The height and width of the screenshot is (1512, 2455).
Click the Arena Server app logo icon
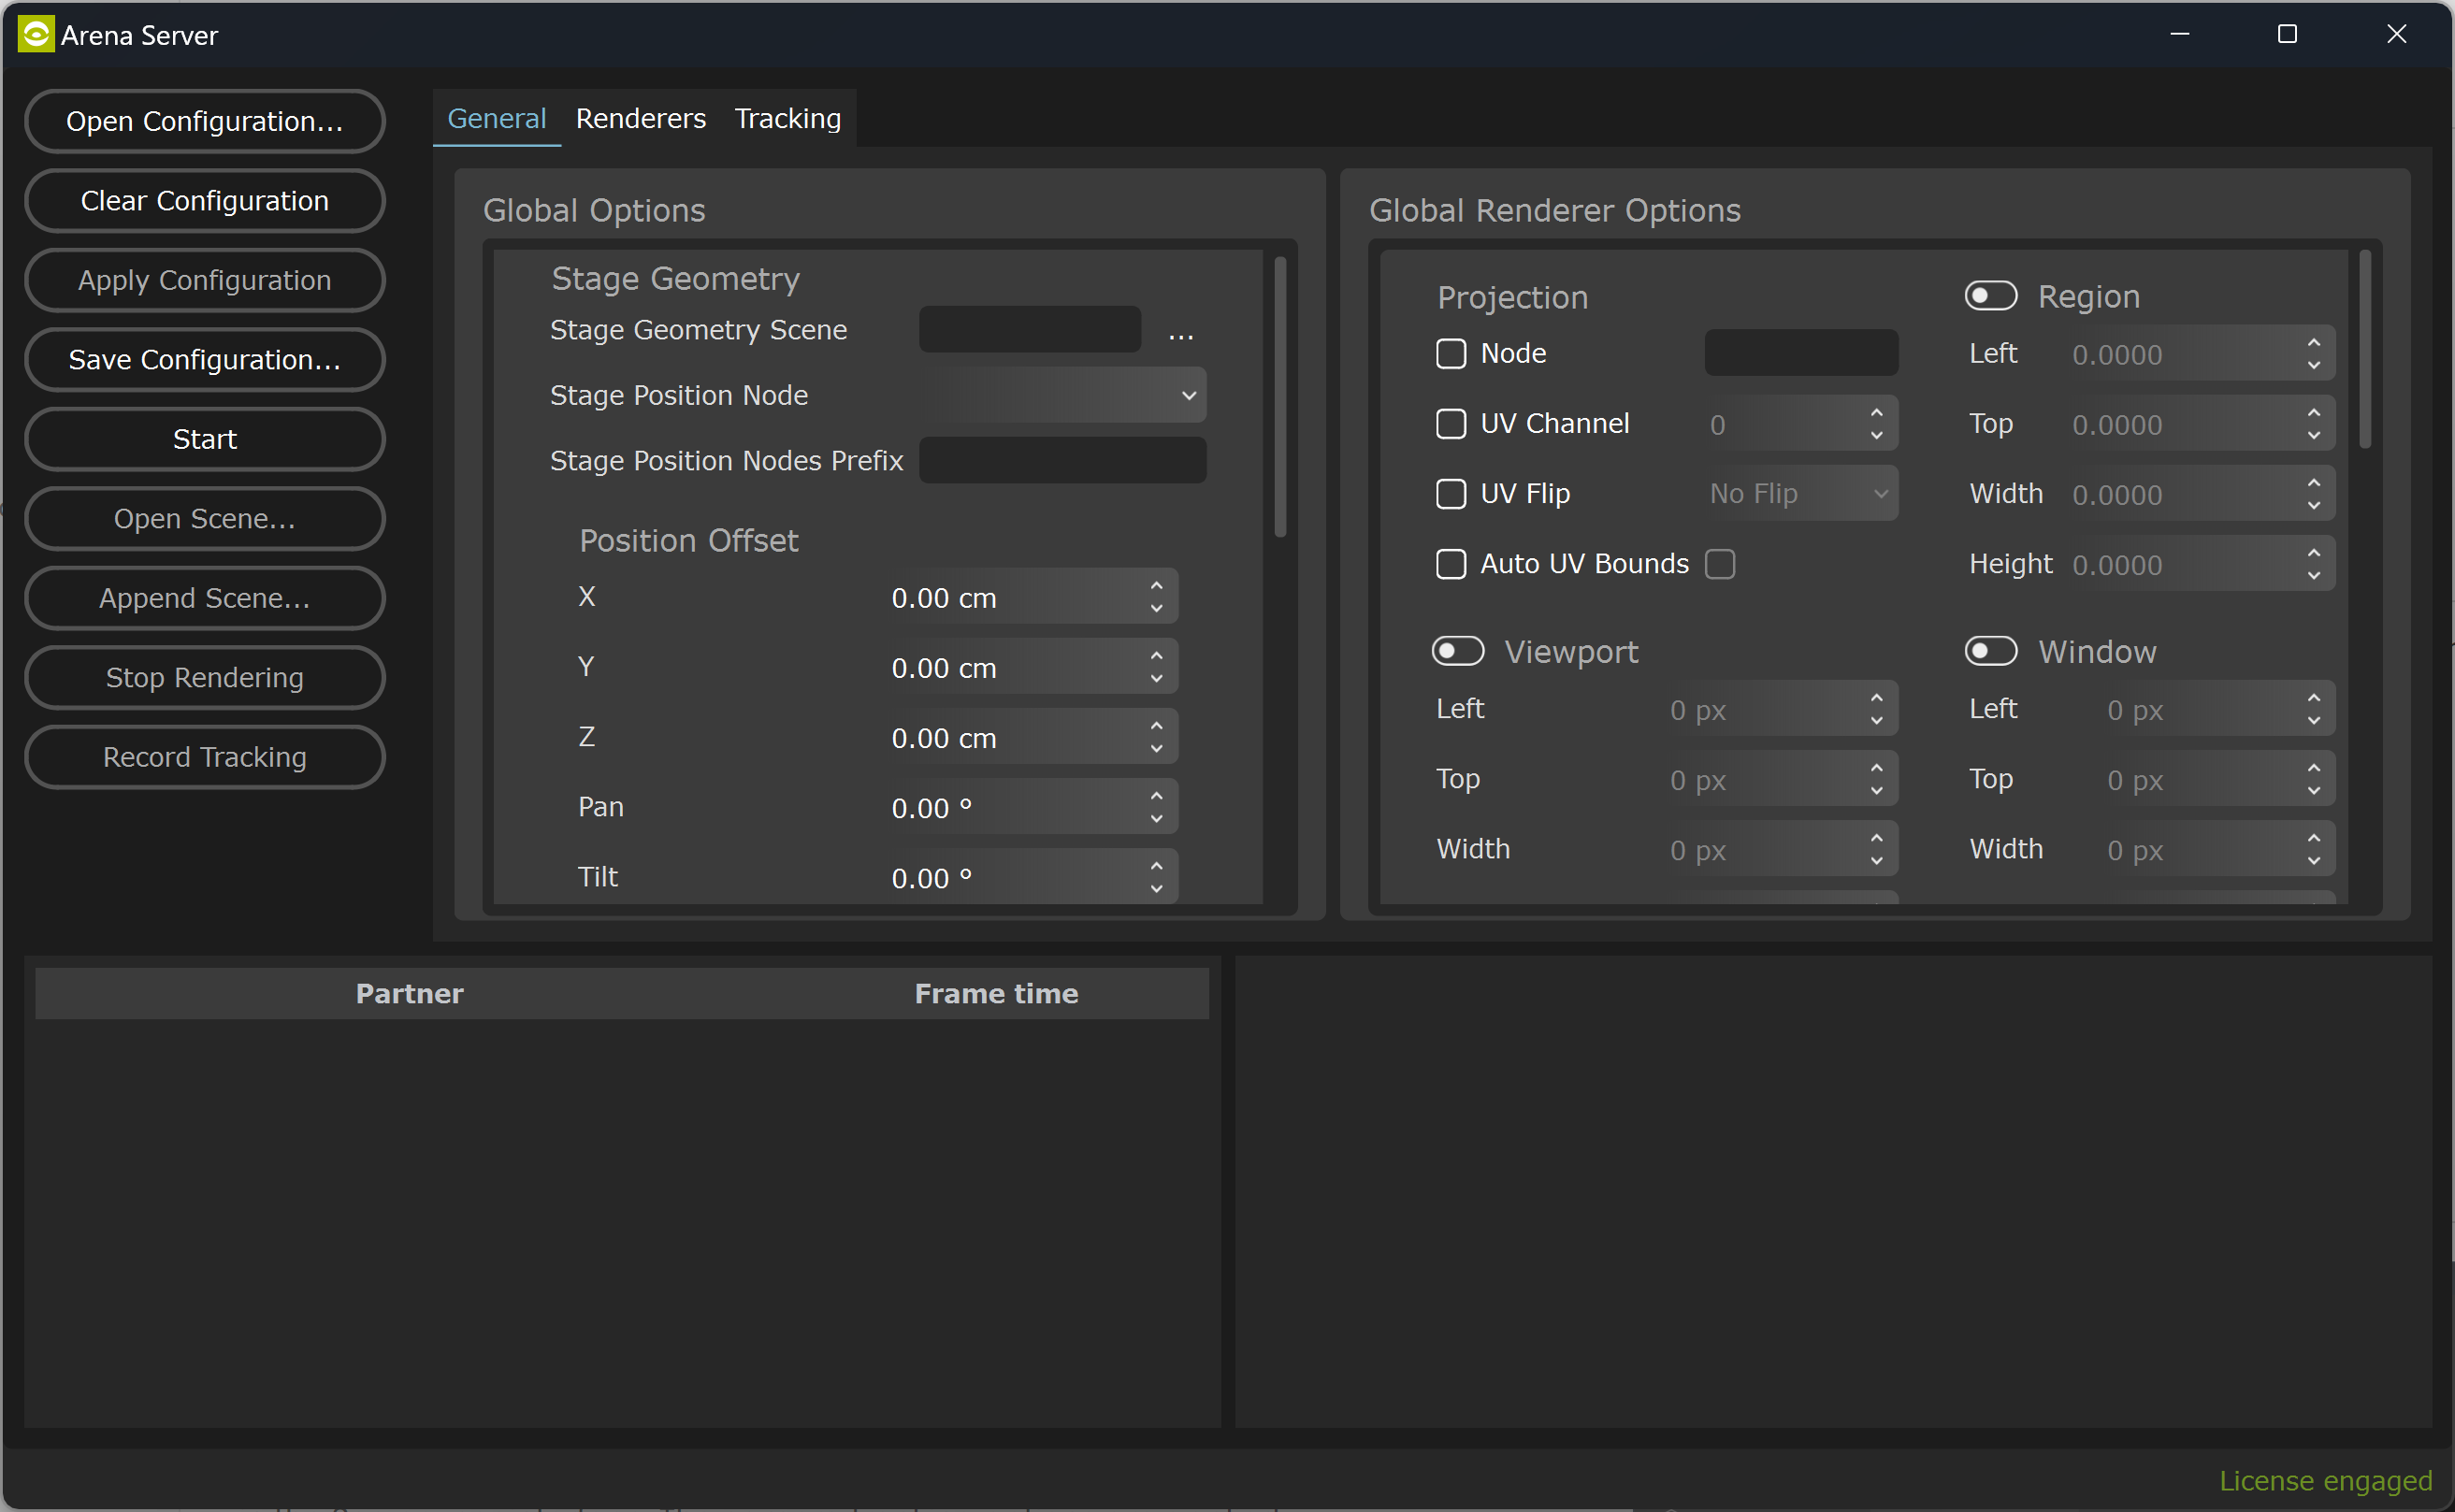coord(36,34)
